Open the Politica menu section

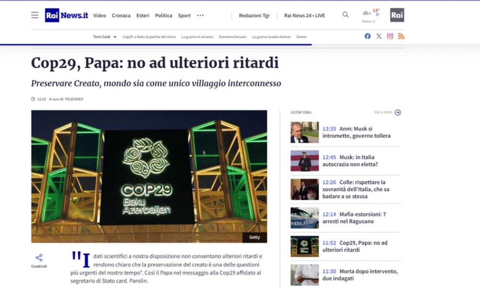click(164, 15)
